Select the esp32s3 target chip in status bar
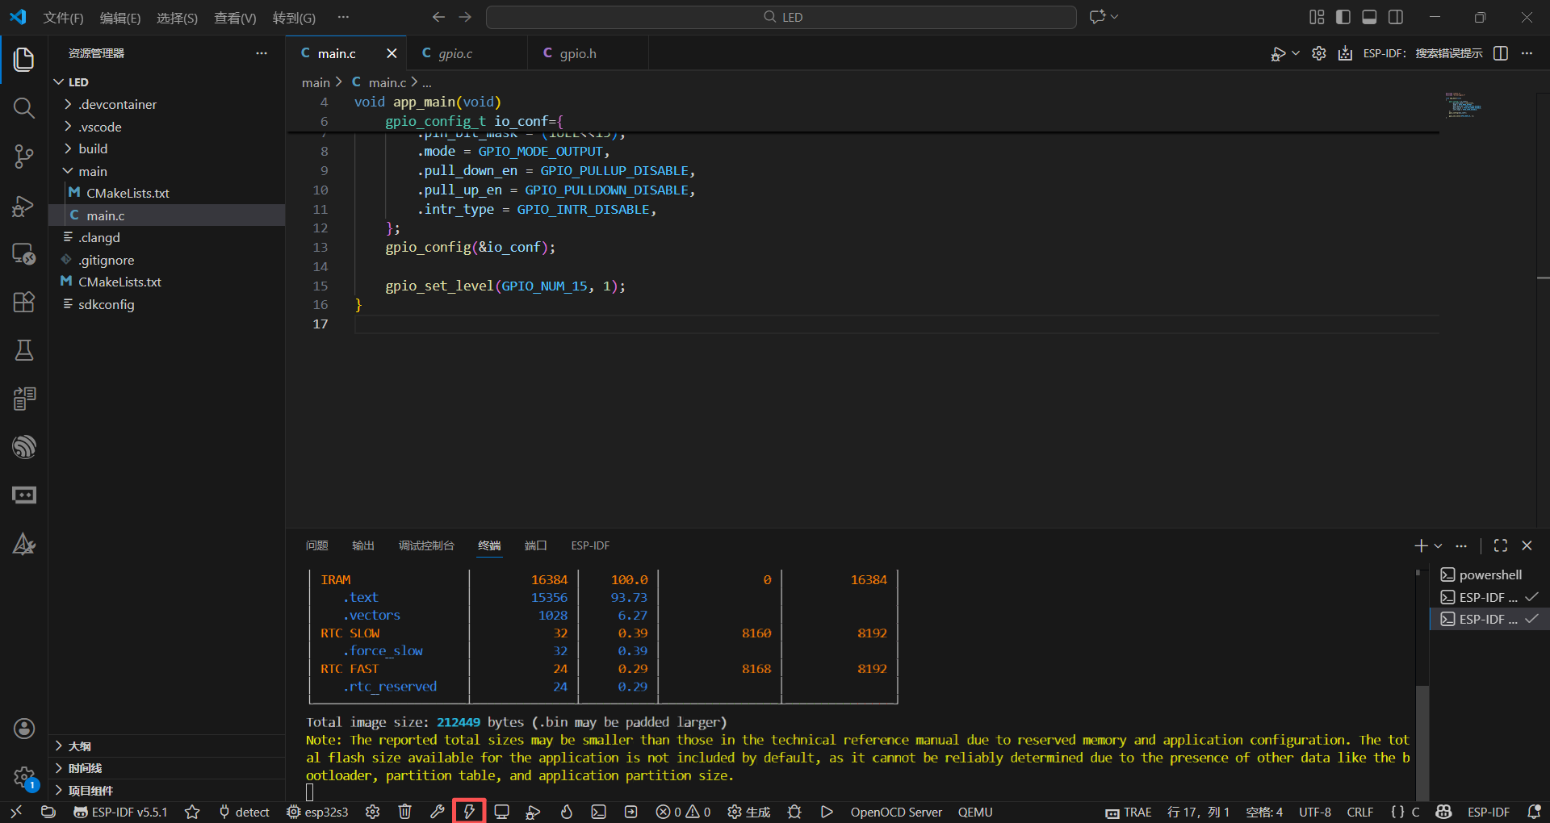The width and height of the screenshot is (1550, 823). 318,812
